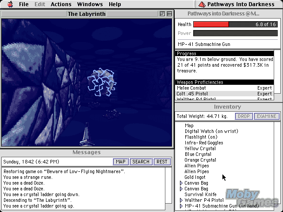The height and width of the screenshot is (212, 283).
Task: Click the REST button
Action: [x=162, y=162]
